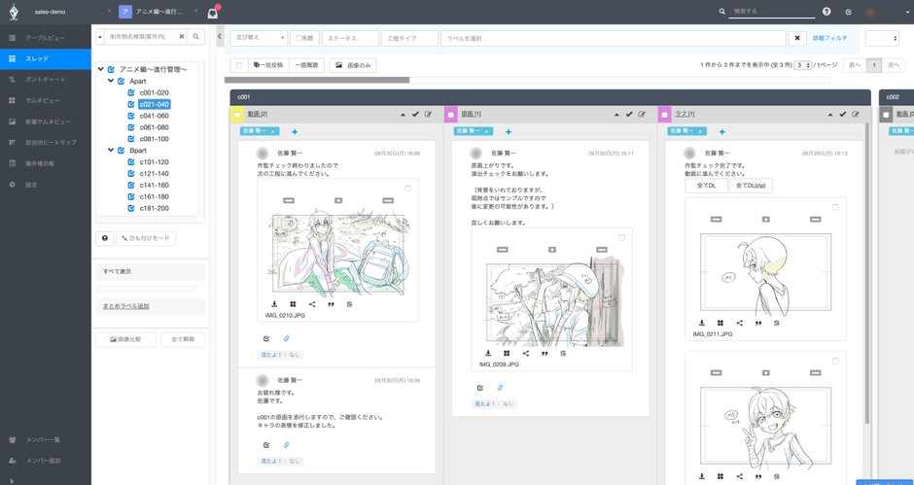Click the application logo in the top-left corner

14,12
